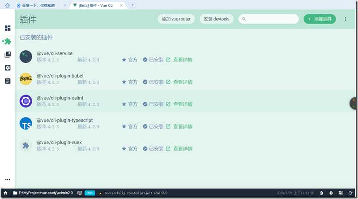Open the tasks clipboard sidebar icon
This screenshot has width=358, height=199.
point(8,81)
